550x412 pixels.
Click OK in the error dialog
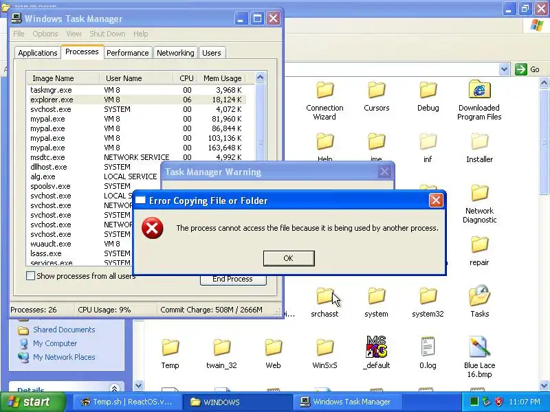[289, 258]
